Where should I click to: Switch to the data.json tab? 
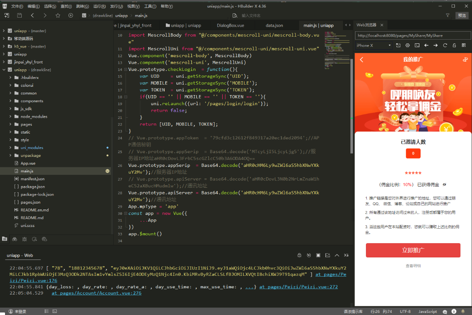[x=274, y=25]
